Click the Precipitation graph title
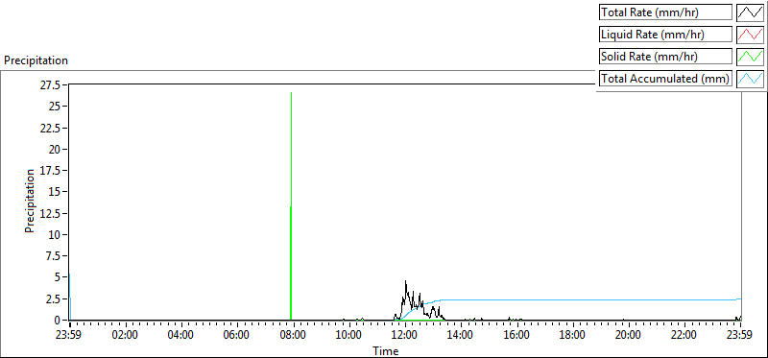 point(36,60)
